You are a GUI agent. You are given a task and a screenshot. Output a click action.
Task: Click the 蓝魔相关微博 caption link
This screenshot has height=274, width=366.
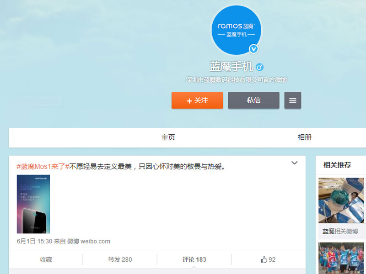[x=340, y=232]
